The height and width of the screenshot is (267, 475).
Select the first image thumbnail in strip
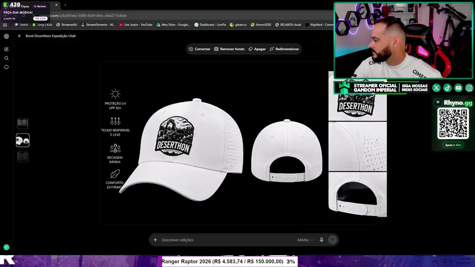23,123
